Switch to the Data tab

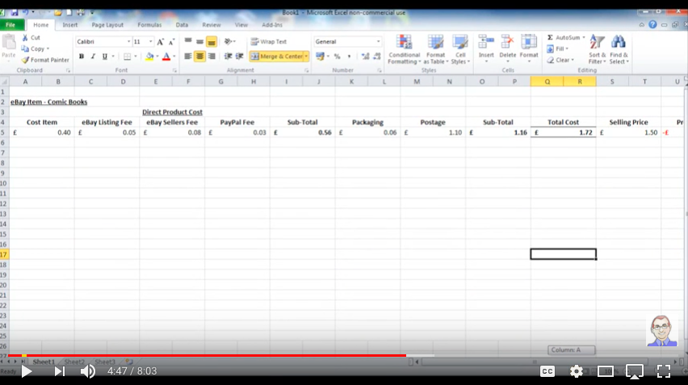tap(182, 25)
